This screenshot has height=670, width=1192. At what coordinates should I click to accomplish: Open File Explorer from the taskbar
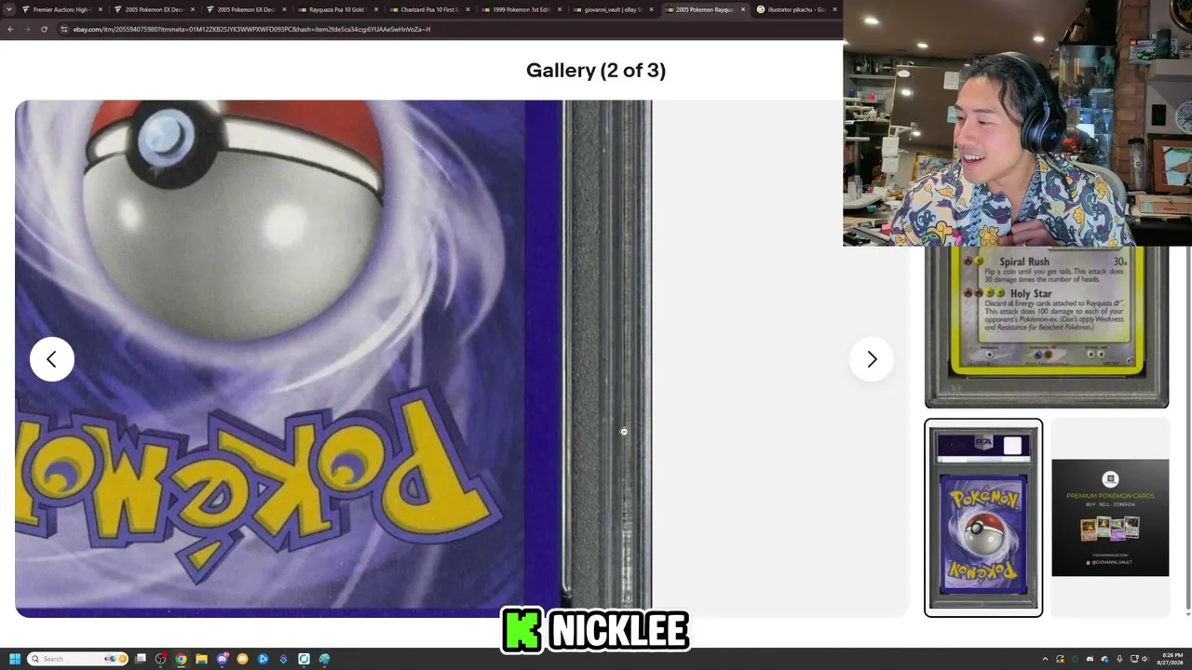coord(201,659)
